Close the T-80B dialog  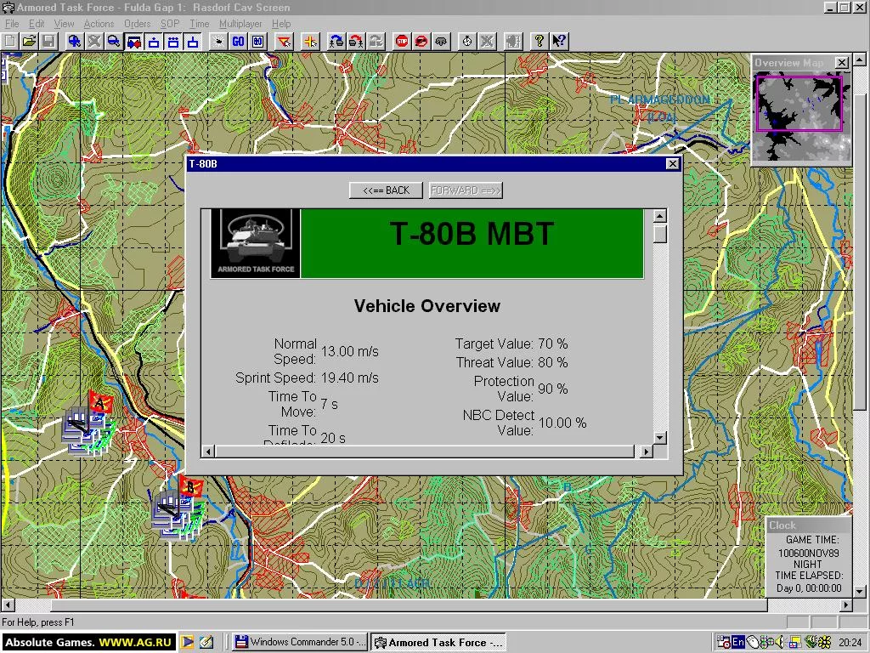[672, 164]
